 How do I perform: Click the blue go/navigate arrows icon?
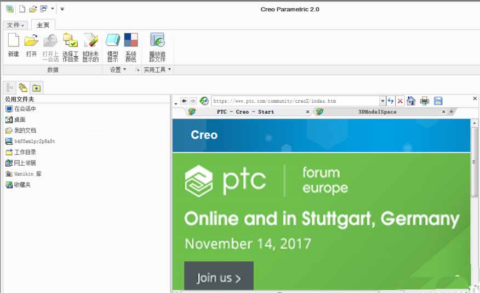391,101
